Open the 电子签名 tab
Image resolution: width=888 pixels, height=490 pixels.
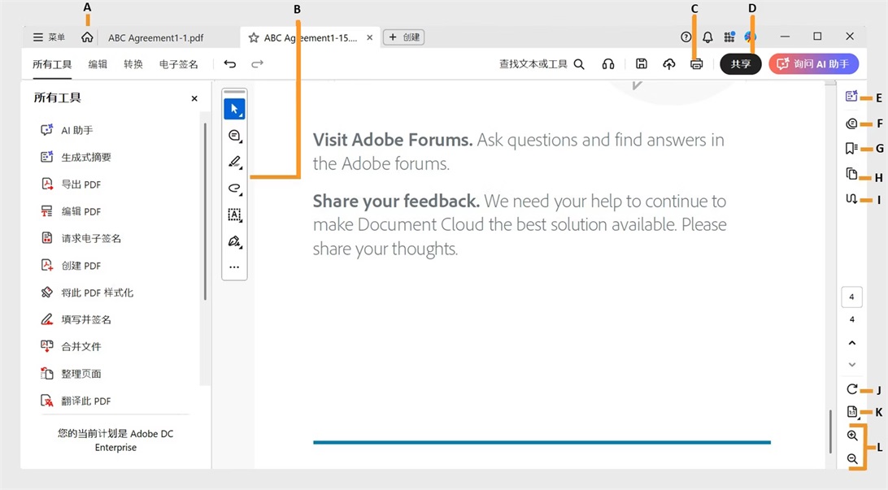click(x=178, y=64)
